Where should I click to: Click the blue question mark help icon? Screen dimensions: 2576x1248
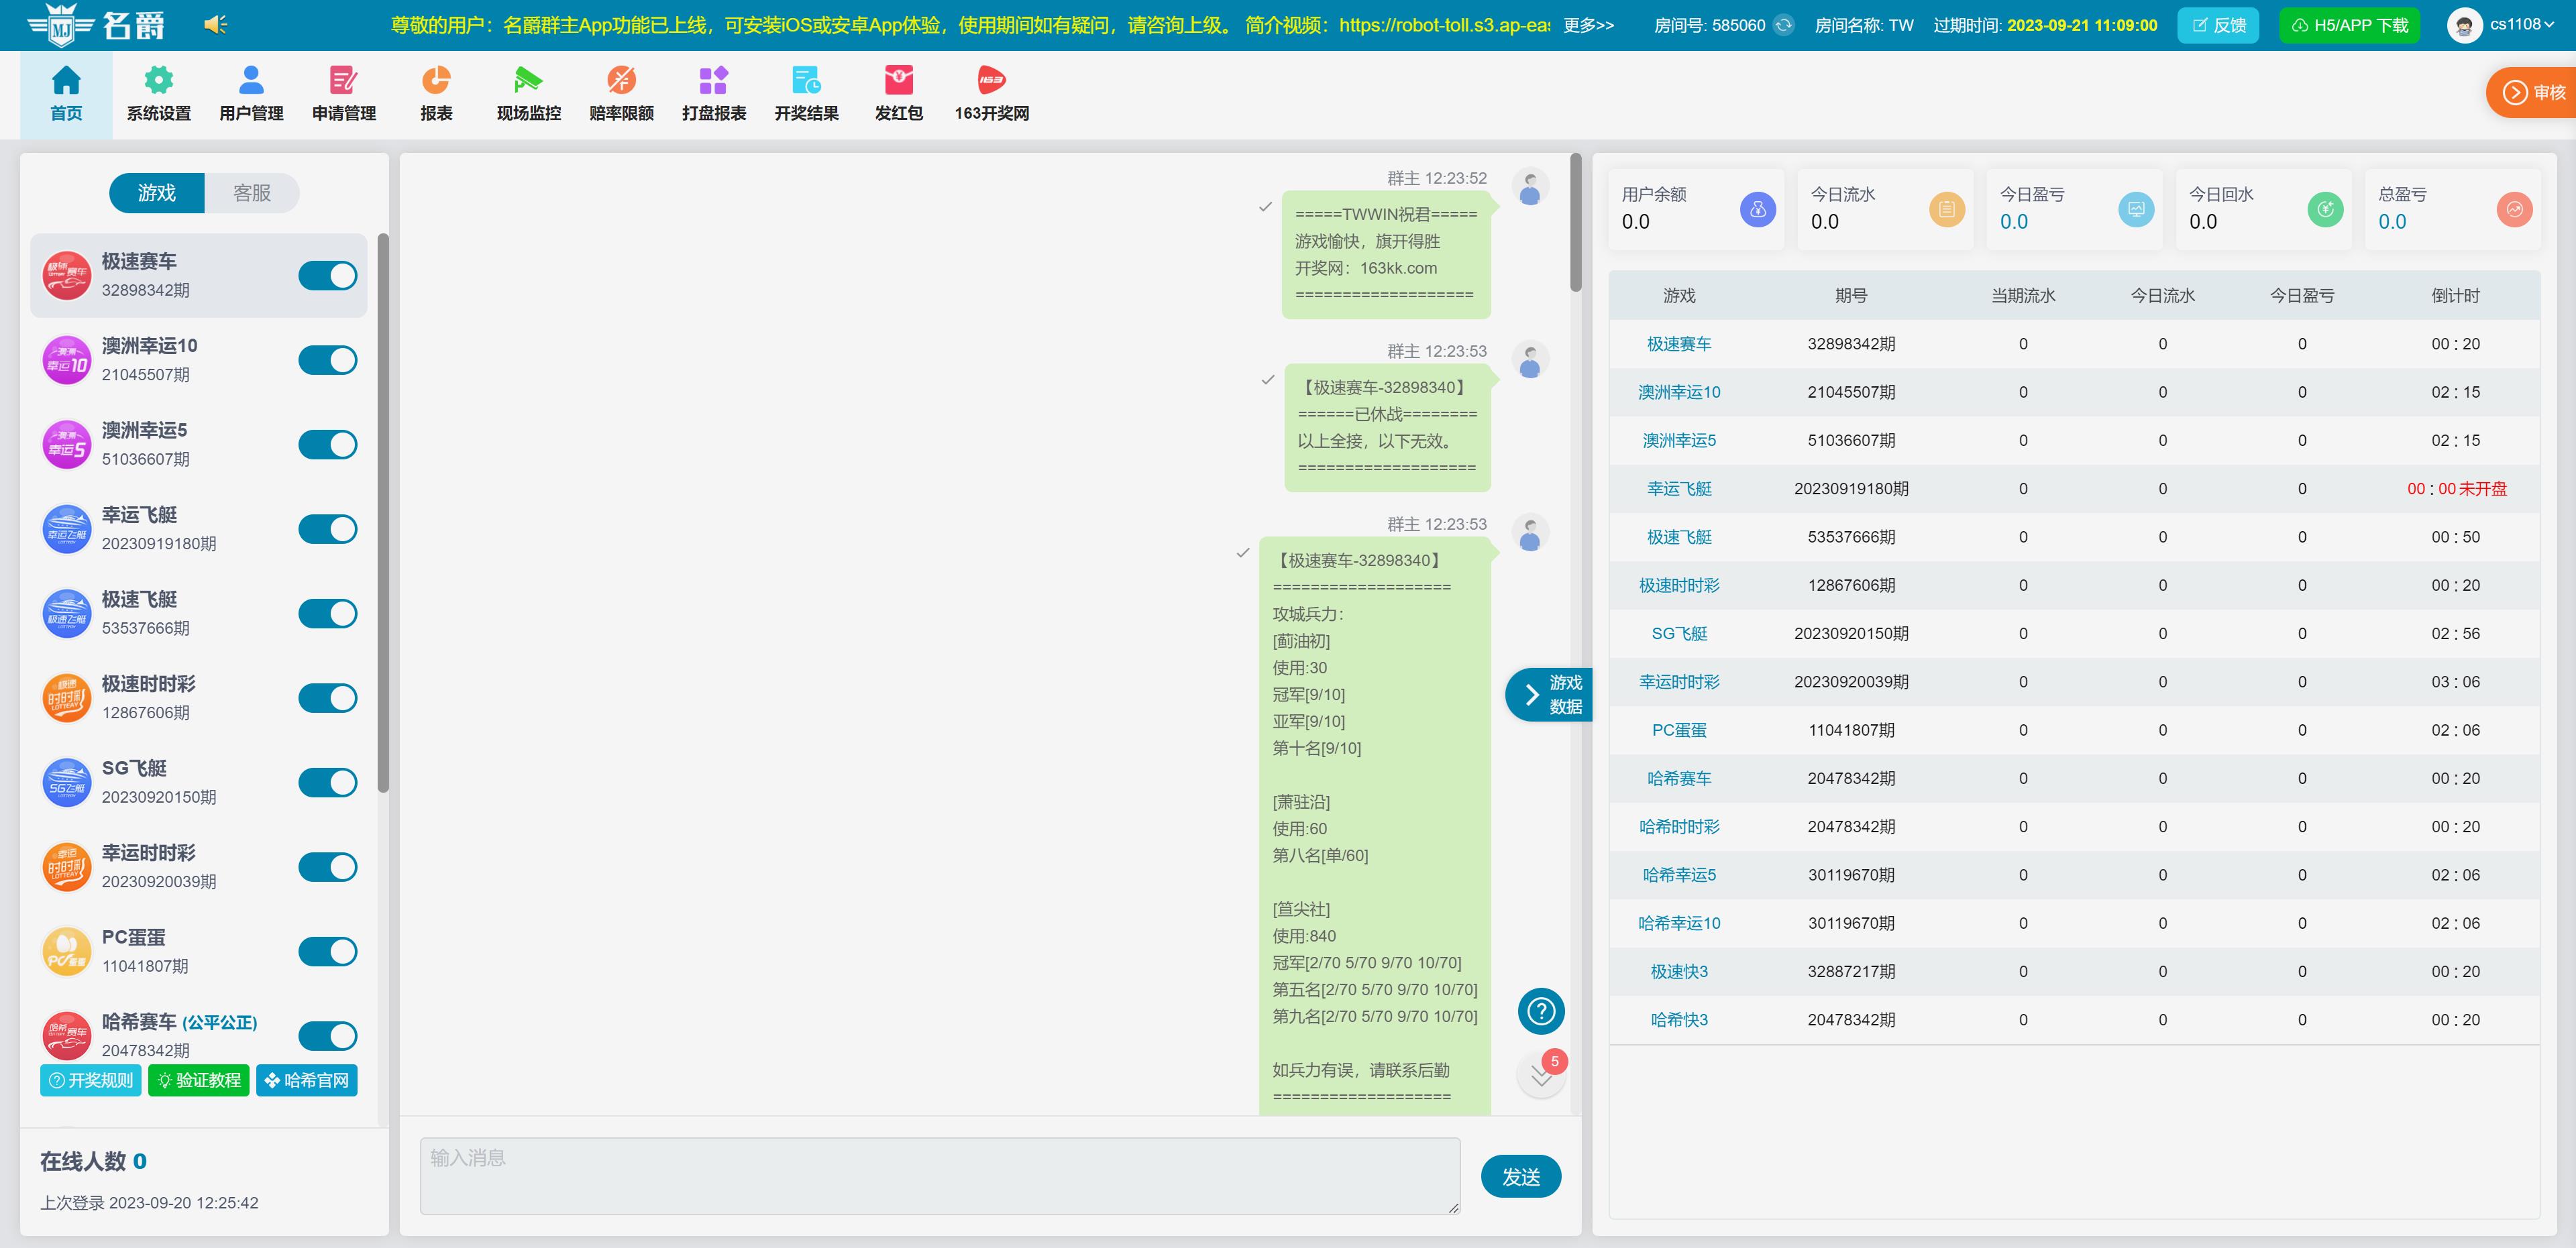point(1540,1011)
